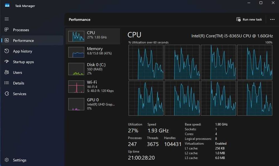This screenshot has width=279, height=166.
Task: Click the Details list icon
Action: click(x=7, y=83)
